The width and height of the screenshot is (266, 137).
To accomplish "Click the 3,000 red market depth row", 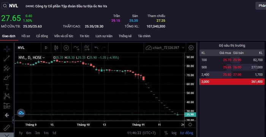I will coord(232,82).
